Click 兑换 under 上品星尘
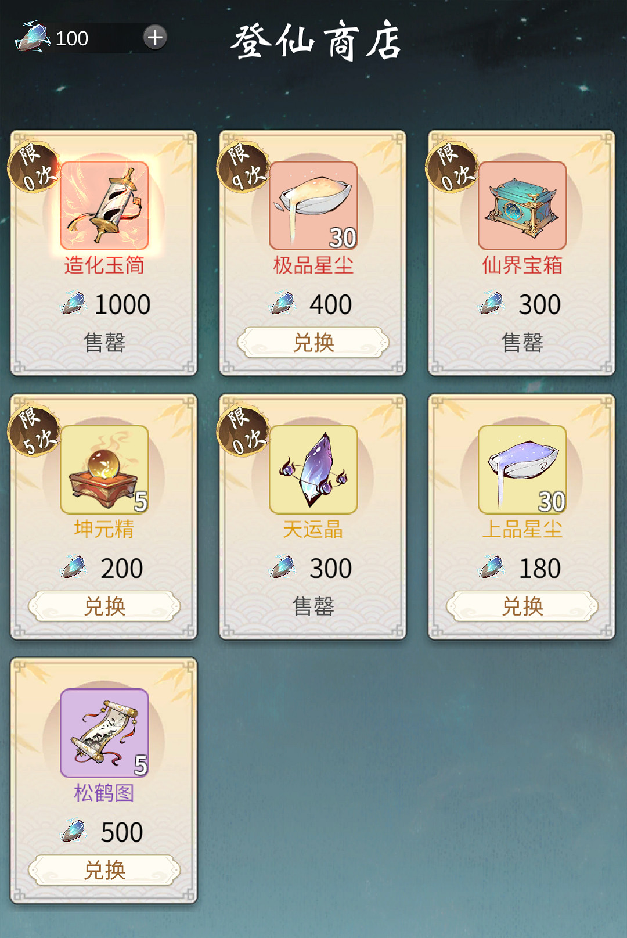Image resolution: width=627 pixels, height=938 pixels. click(x=522, y=606)
